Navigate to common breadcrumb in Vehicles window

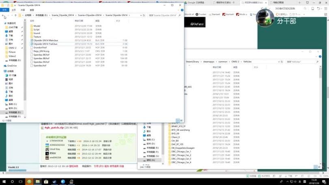(x=223, y=62)
